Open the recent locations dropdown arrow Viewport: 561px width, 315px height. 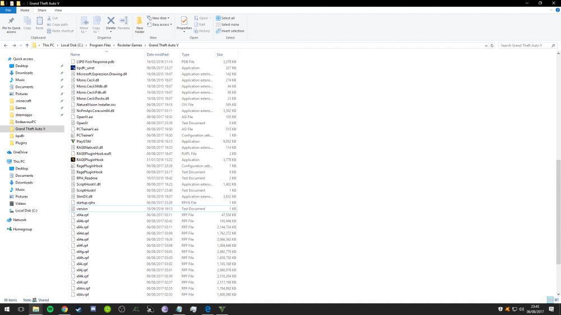pyautogui.click(x=21, y=45)
